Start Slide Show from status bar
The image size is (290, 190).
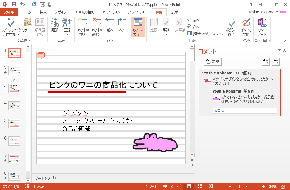click(222, 186)
